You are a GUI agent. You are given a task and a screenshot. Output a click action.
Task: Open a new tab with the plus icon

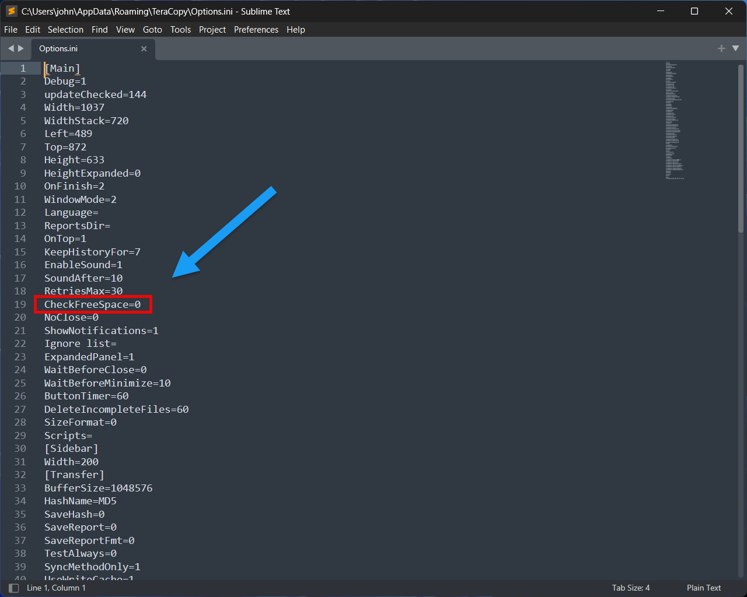pos(721,49)
